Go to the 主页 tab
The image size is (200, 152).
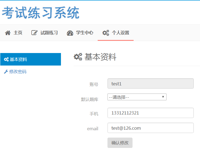[x=14, y=33]
